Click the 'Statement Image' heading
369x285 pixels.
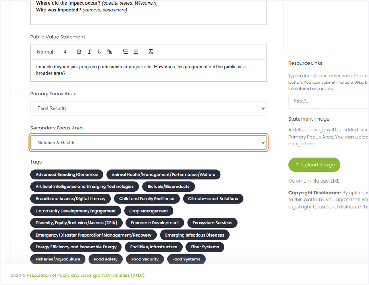[309, 119]
